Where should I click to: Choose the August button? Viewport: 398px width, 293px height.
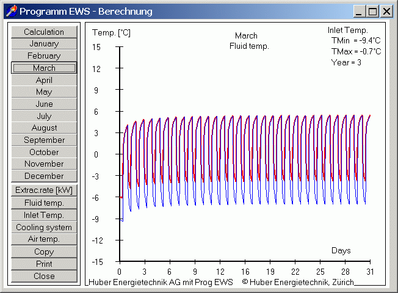pyautogui.click(x=44, y=128)
